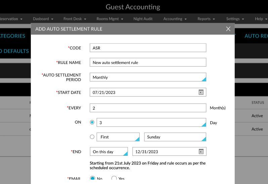The width and height of the screenshot is (268, 184).
Task: Click the End date 12/31/2023 field
Action: tap(169, 151)
